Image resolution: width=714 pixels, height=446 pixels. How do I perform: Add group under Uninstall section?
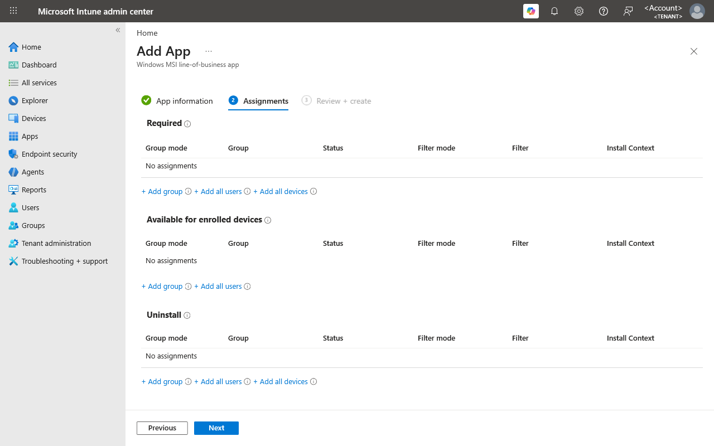[x=162, y=381]
